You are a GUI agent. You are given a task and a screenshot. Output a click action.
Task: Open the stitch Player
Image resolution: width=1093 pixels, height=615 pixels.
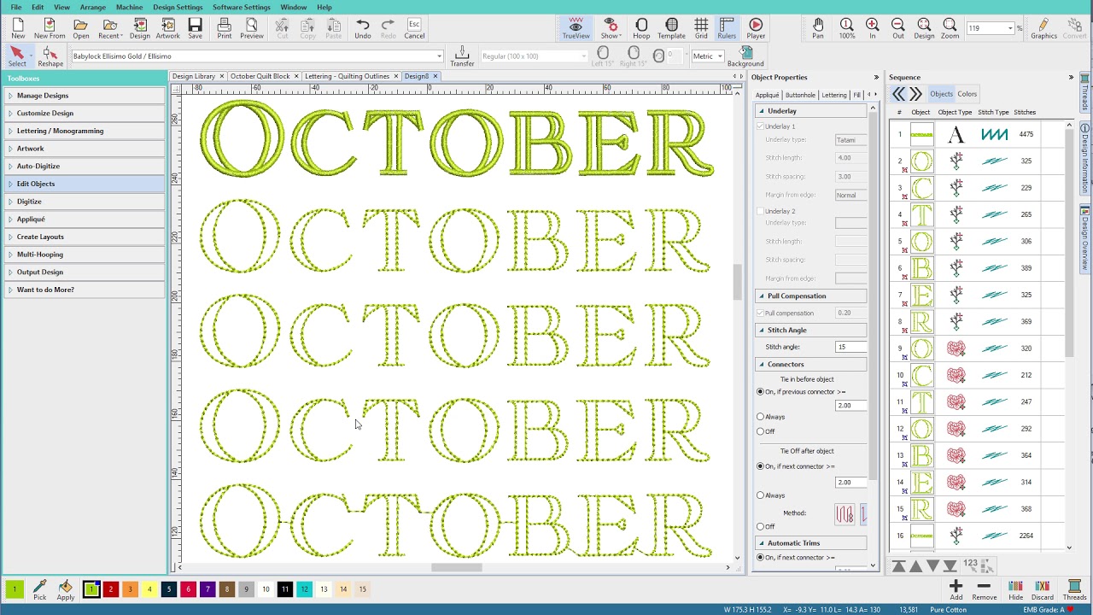[x=756, y=28]
